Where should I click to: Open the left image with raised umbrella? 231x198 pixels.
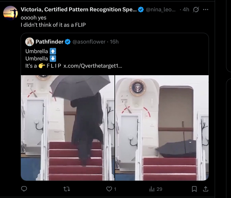tap(68, 128)
